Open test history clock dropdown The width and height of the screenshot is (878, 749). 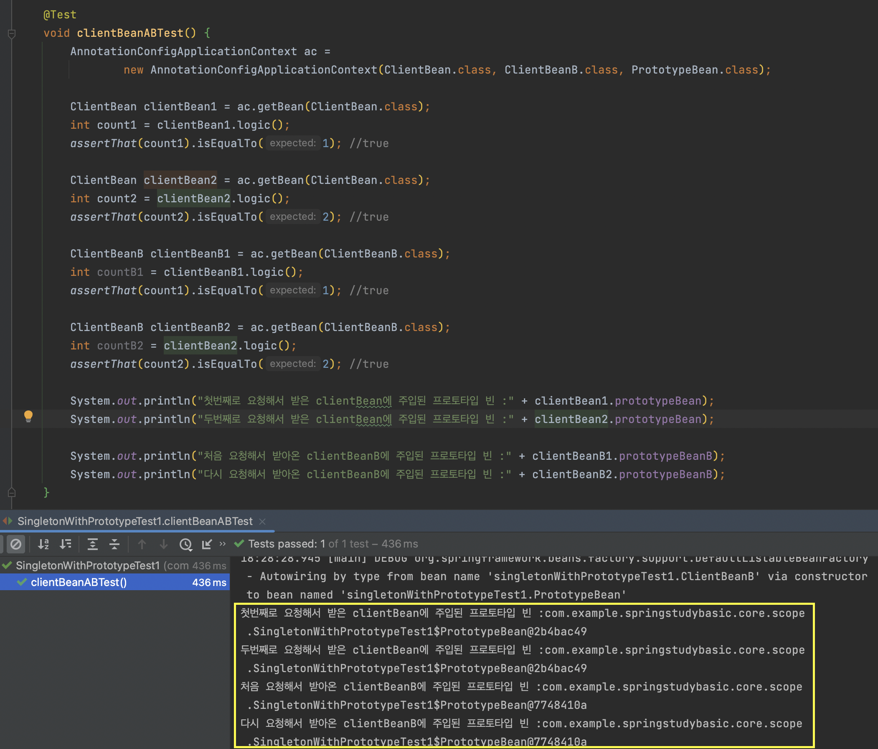pos(185,544)
